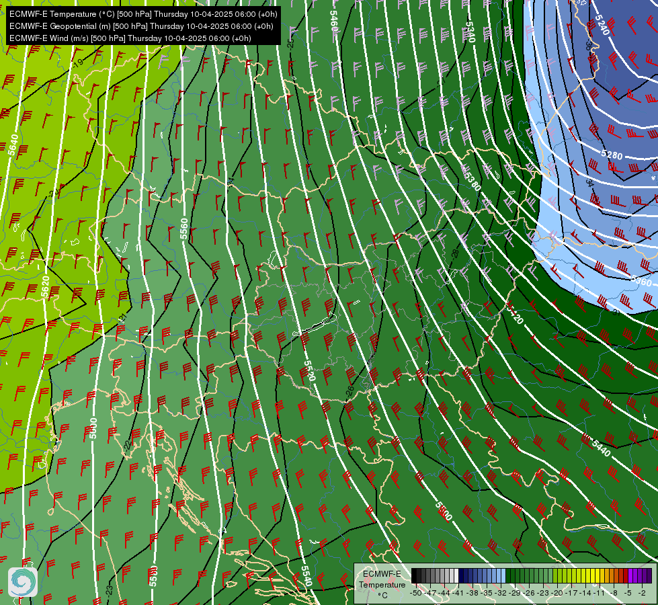Click the 5560 geopotential contour label
The width and height of the screenshot is (658, 605).
click(183, 229)
